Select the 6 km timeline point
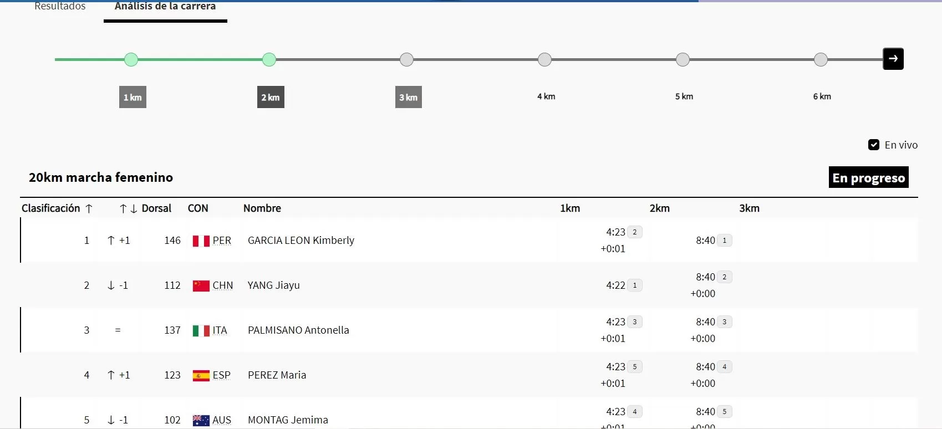The height and width of the screenshot is (429, 942). (821, 59)
